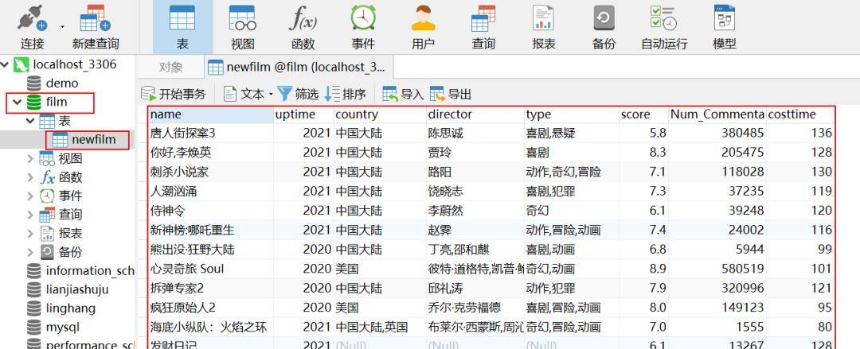Create a new query with 新建查询
Image resolution: width=860 pixels, height=349 pixels.
coord(96,26)
